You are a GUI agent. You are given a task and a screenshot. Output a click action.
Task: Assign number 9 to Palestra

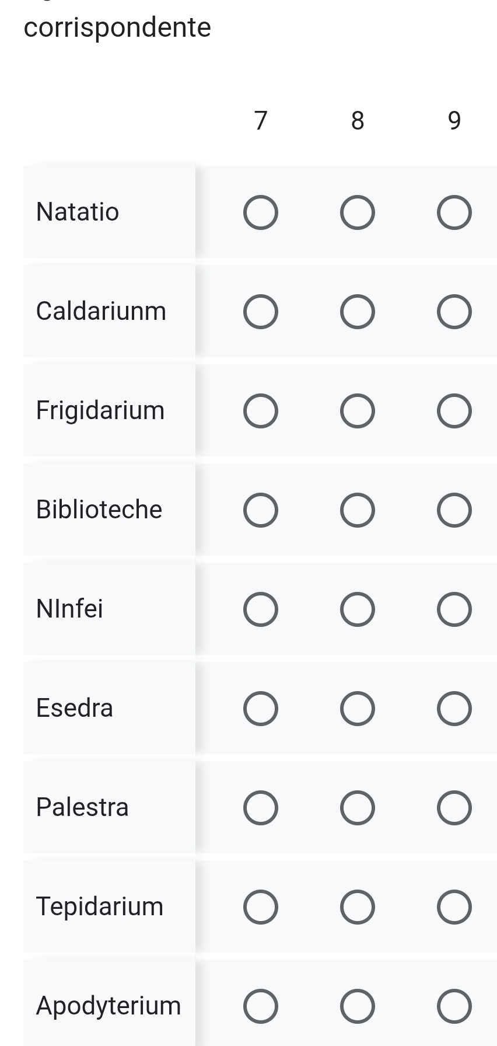tap(454, 808)
